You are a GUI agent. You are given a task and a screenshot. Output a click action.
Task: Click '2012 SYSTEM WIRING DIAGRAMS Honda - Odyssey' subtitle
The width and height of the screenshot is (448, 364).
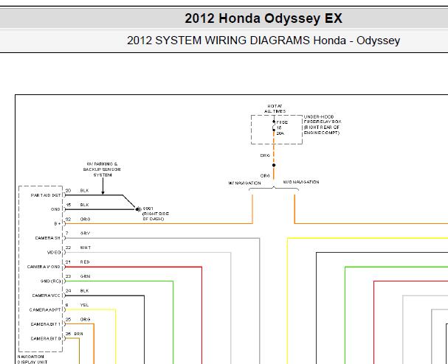(263, 41)
